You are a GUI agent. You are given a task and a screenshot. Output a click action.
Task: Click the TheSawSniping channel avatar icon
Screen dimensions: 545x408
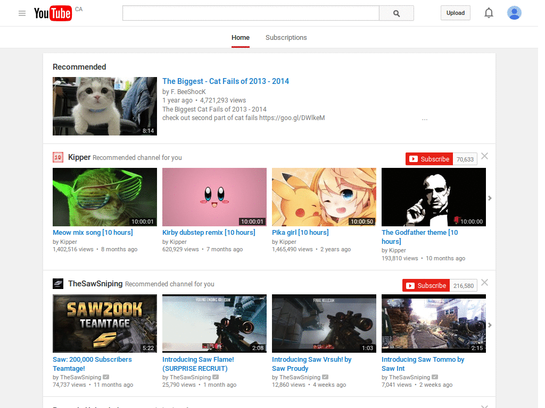(x=57, y=284)
